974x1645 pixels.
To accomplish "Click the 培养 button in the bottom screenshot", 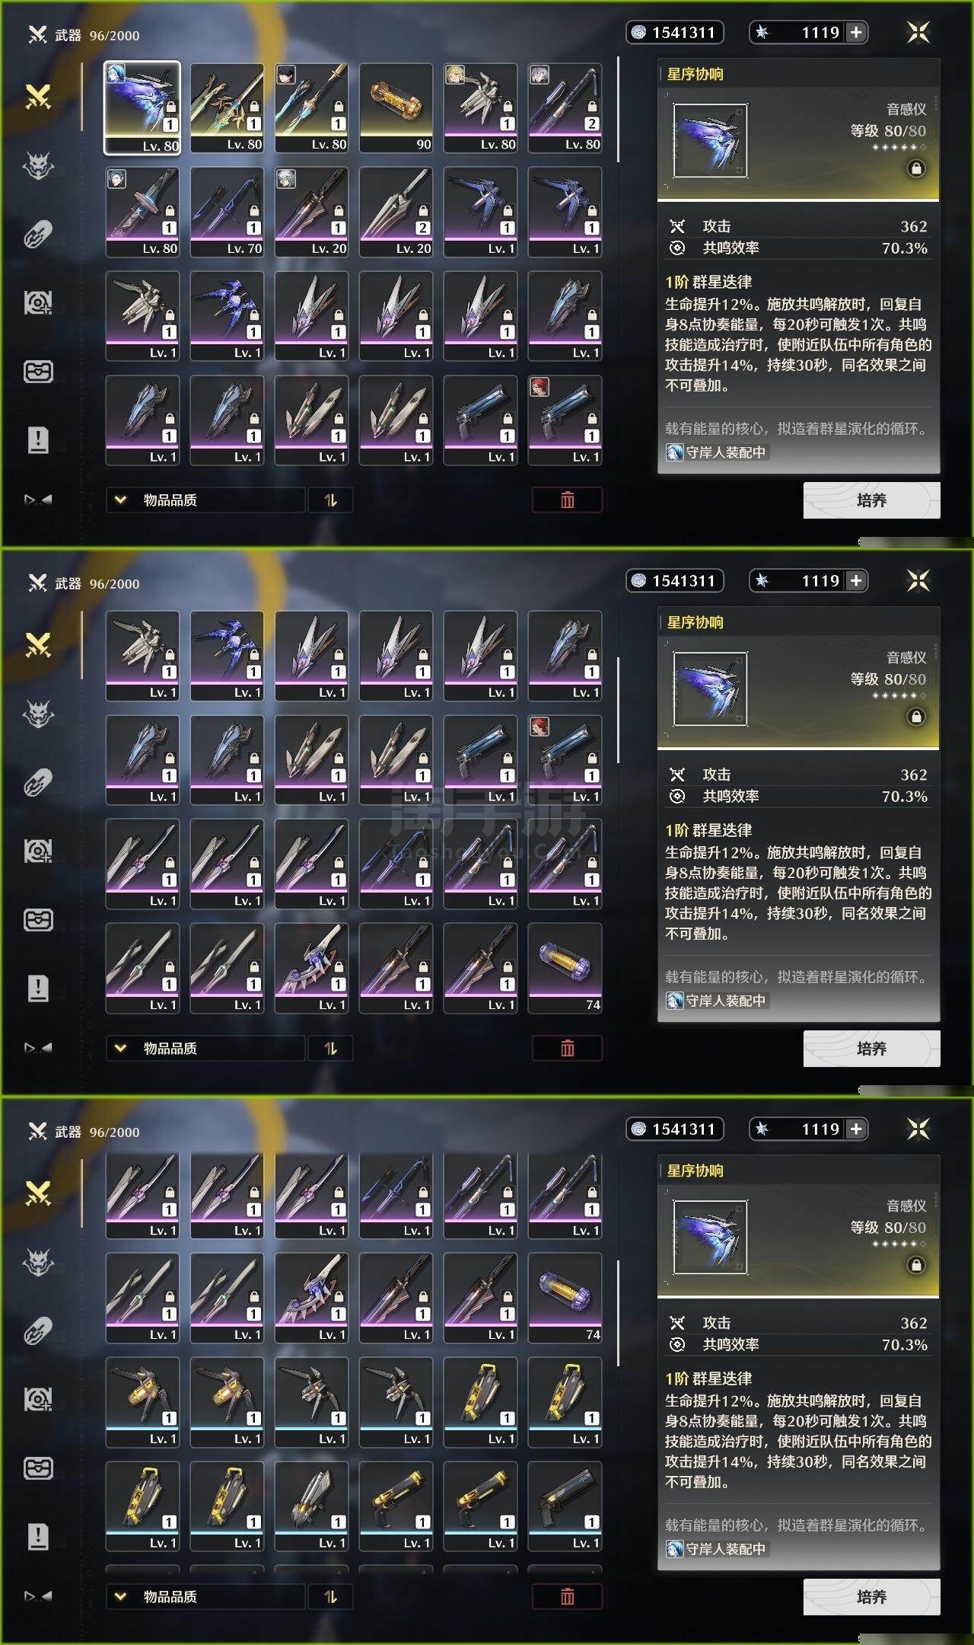I will pyautogui.click(x=872, y=1597).
